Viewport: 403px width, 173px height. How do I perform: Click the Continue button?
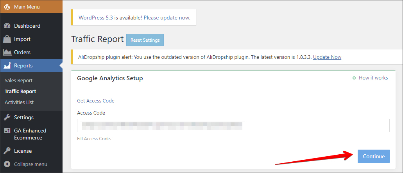(373, 156)
